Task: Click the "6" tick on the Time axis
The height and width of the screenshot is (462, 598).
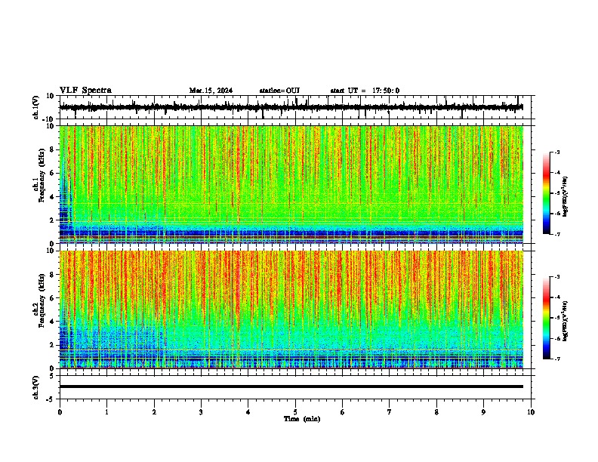Action: click(343, 412)
